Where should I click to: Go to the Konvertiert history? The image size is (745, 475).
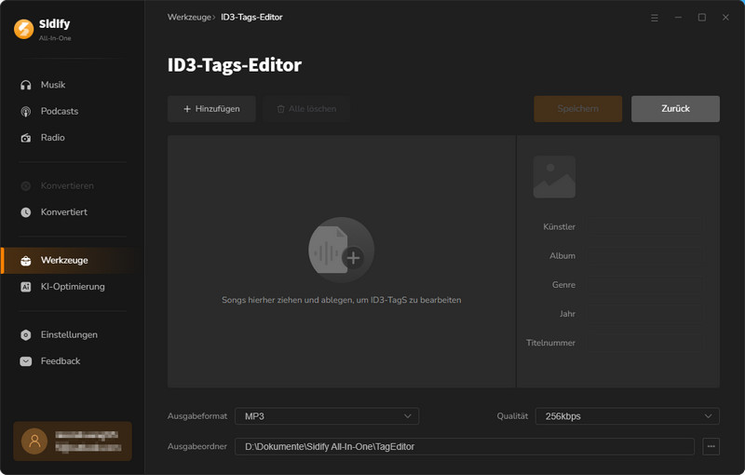[73, 211]
